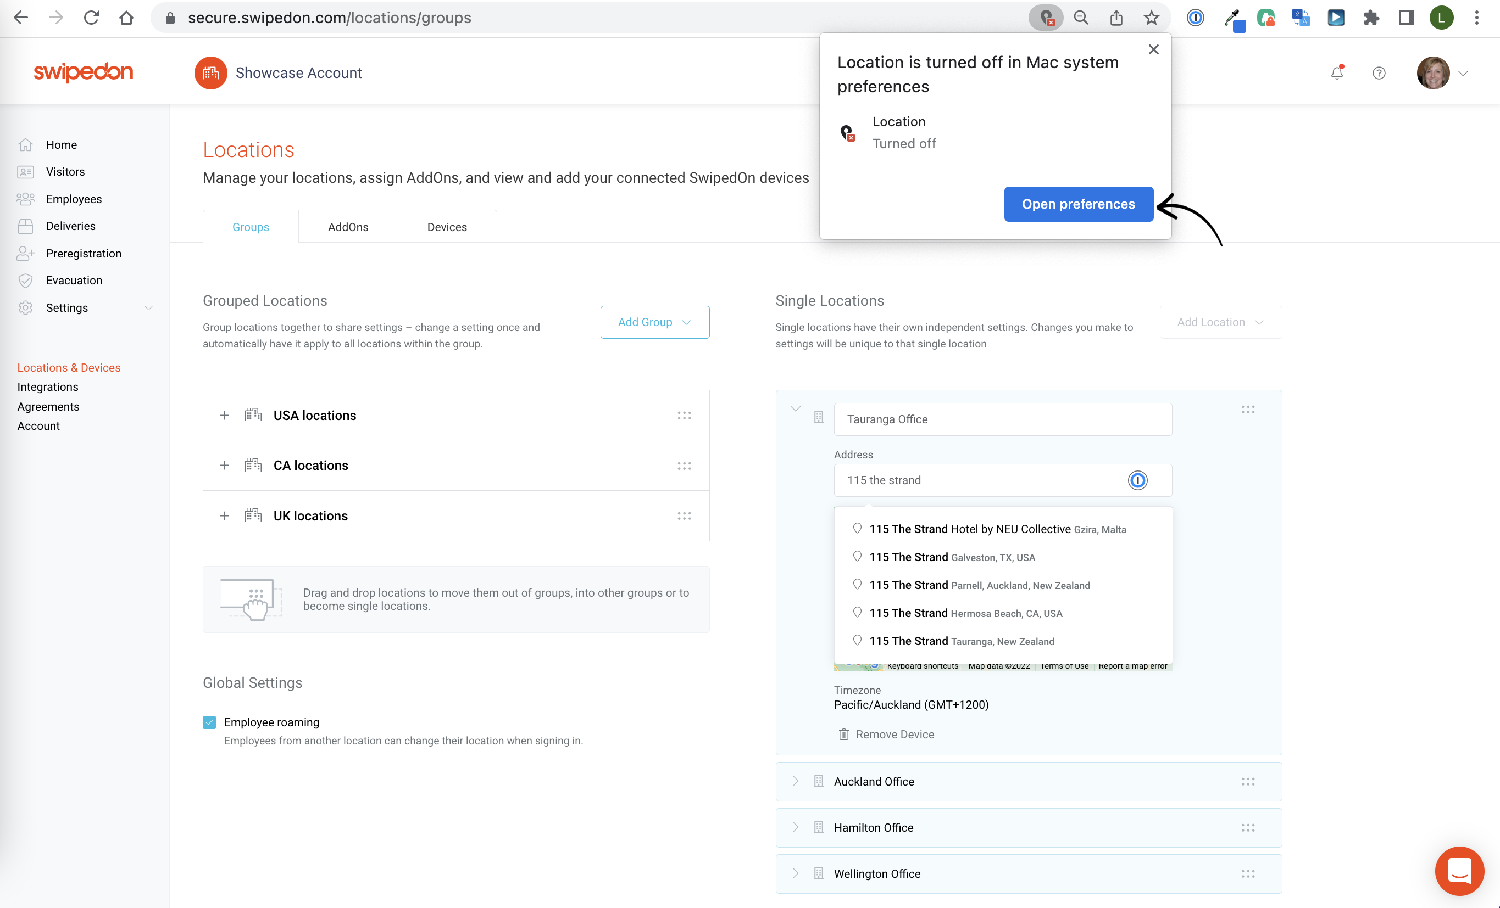Open Agreements settings link

click(48, 406)
